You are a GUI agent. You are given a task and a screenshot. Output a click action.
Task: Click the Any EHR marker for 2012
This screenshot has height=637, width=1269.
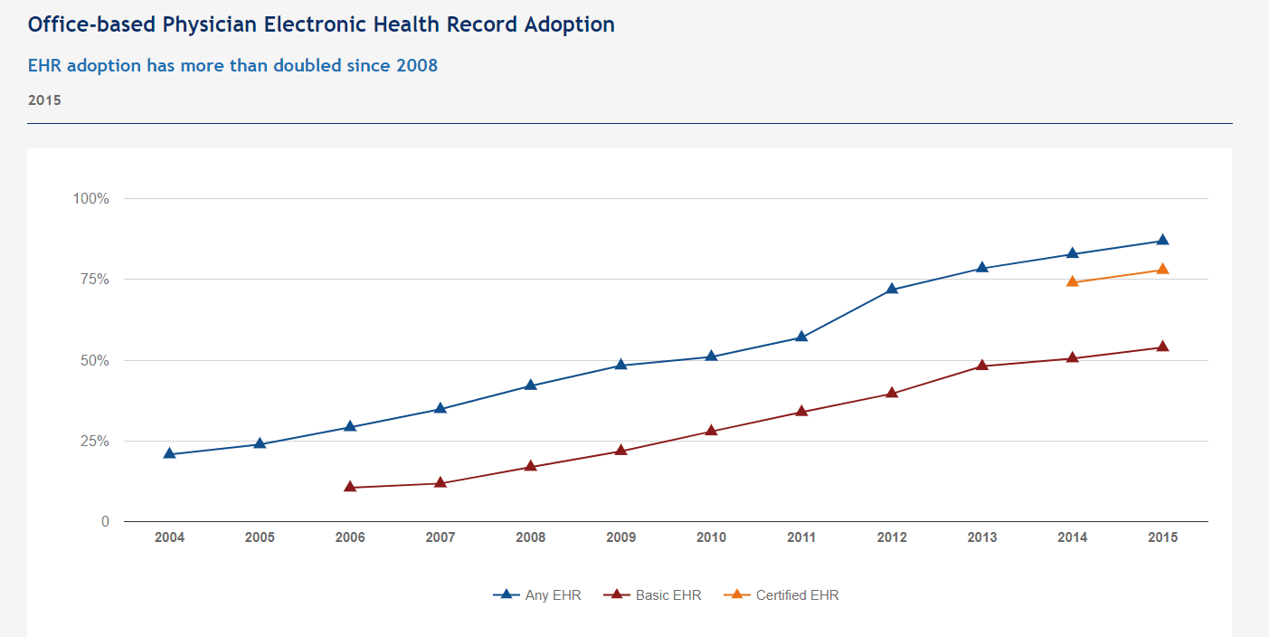892,290
